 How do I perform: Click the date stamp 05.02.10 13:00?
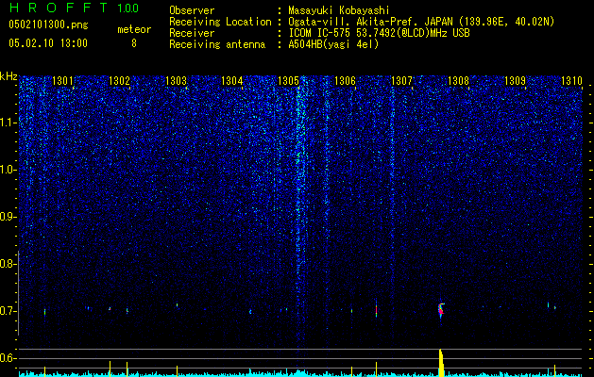(48, 43)
